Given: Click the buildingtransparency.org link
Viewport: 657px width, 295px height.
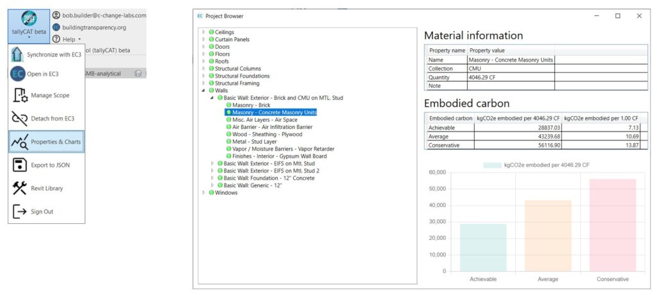Looking at the screenshot, I should 94,27.
